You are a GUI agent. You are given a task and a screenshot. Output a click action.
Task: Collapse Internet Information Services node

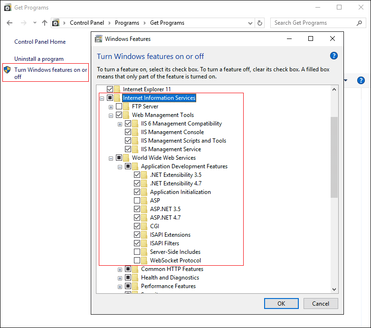coord(102,98)
